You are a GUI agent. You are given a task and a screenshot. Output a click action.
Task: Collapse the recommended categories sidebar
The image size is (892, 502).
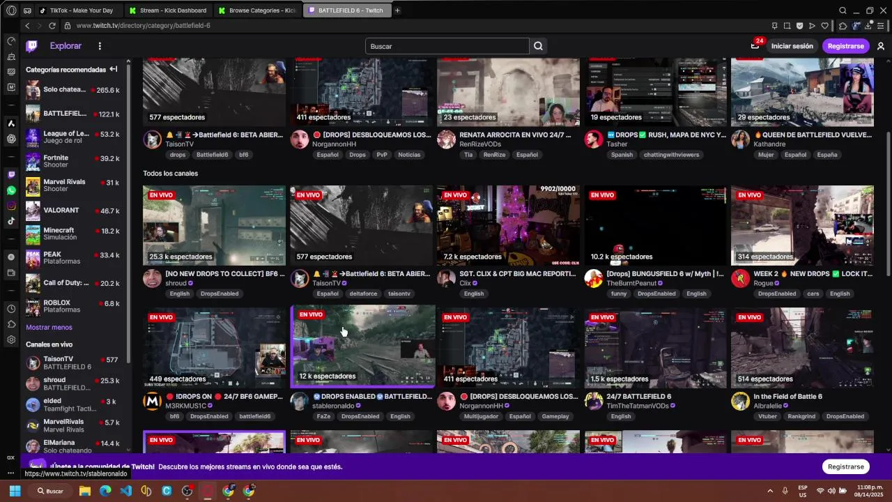(114, 69)
